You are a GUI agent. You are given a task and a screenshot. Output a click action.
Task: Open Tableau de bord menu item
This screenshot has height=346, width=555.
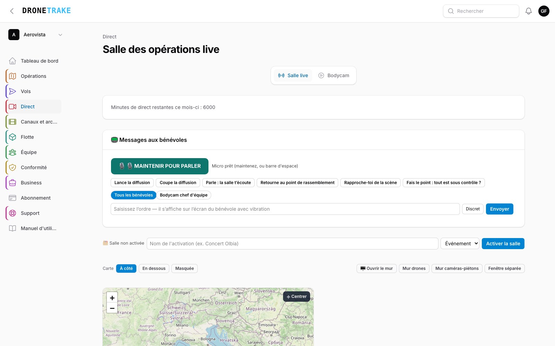pyautogui.click(x=34, y=61)
